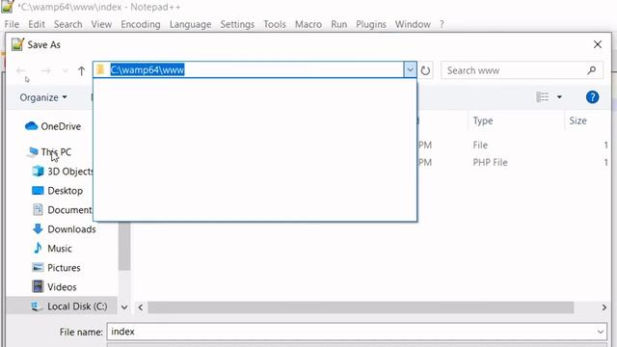The width and height of the screenshot is (617, 347).
Task: Open the Run menu
Action: point(338,24)
